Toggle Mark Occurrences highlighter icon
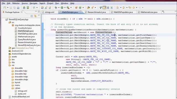The width and height of the screenshot is (177, 99). [105, 8]
